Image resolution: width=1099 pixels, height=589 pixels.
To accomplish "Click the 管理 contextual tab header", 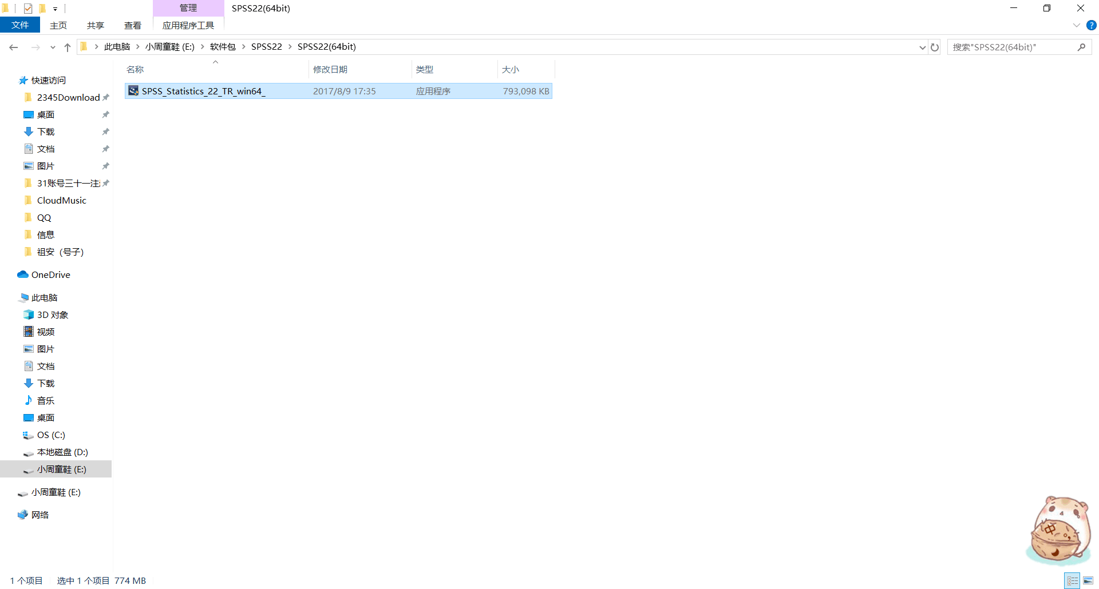I will coord(188,8).
